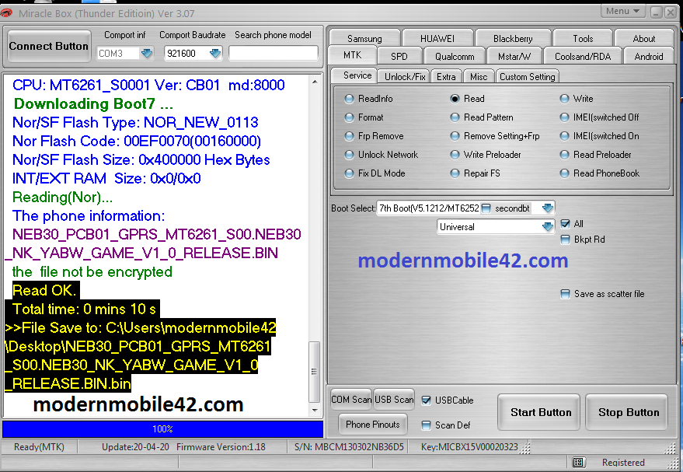
Task: Choose the Read Pattern radio option
Action: 455,117
